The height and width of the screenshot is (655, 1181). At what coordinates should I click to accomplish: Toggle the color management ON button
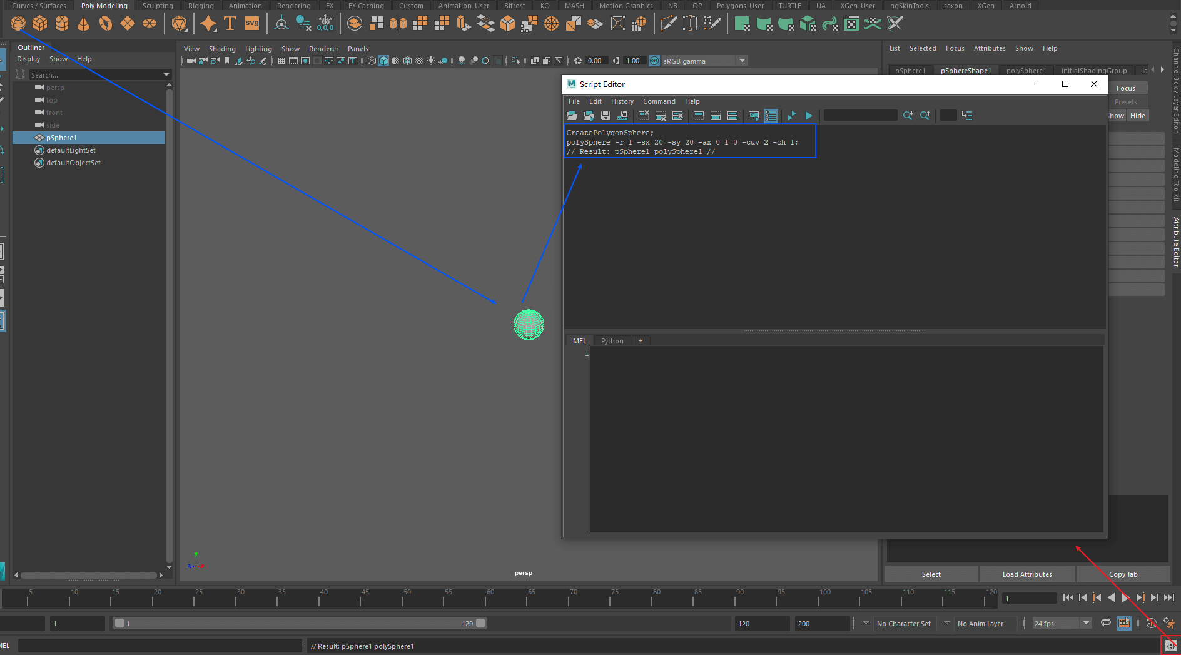[x=654, y=61]
